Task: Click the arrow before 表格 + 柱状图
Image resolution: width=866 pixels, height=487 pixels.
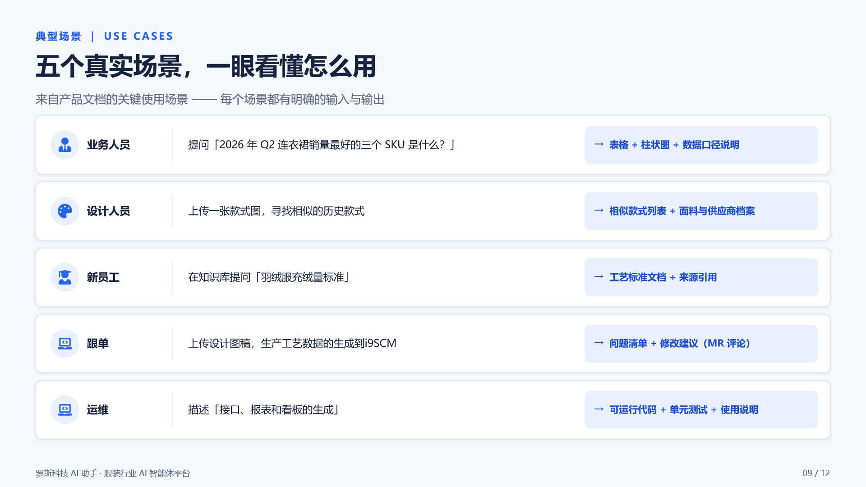Action: [599, 144]
